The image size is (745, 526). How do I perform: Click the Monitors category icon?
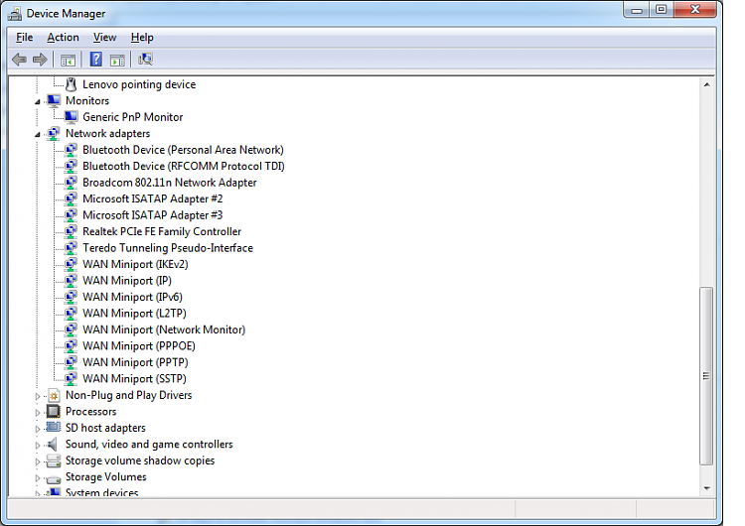[x=54, y=100]
